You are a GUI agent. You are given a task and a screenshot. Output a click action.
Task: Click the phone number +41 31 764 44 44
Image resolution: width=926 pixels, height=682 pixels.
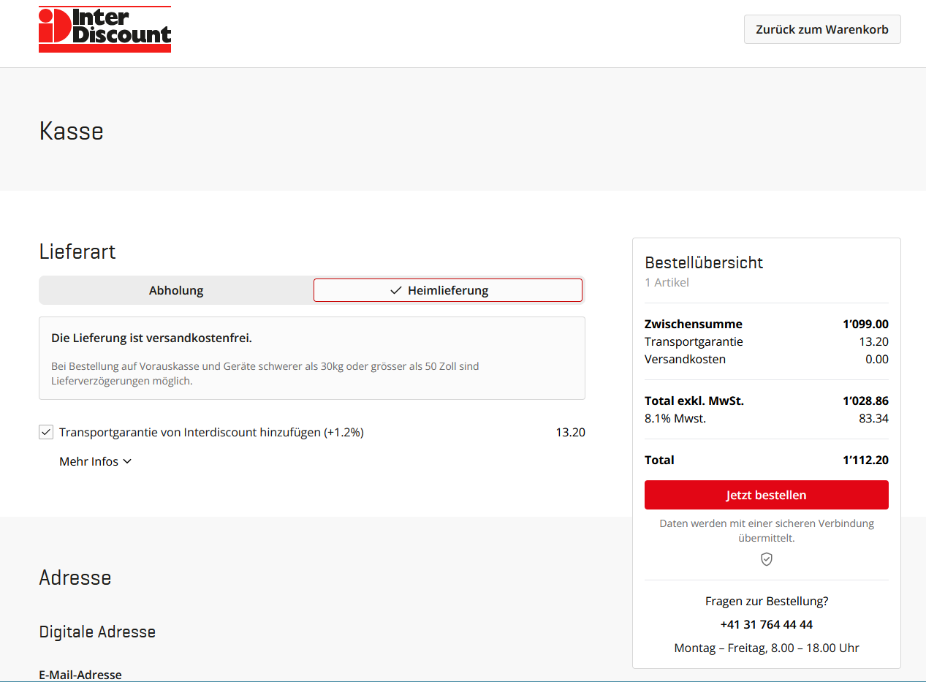(766, 624)
